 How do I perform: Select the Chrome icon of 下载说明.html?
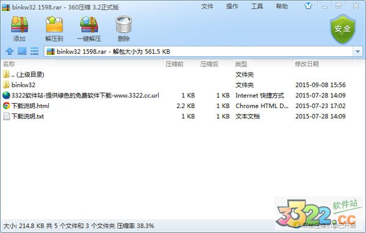[x=6, y=106]
